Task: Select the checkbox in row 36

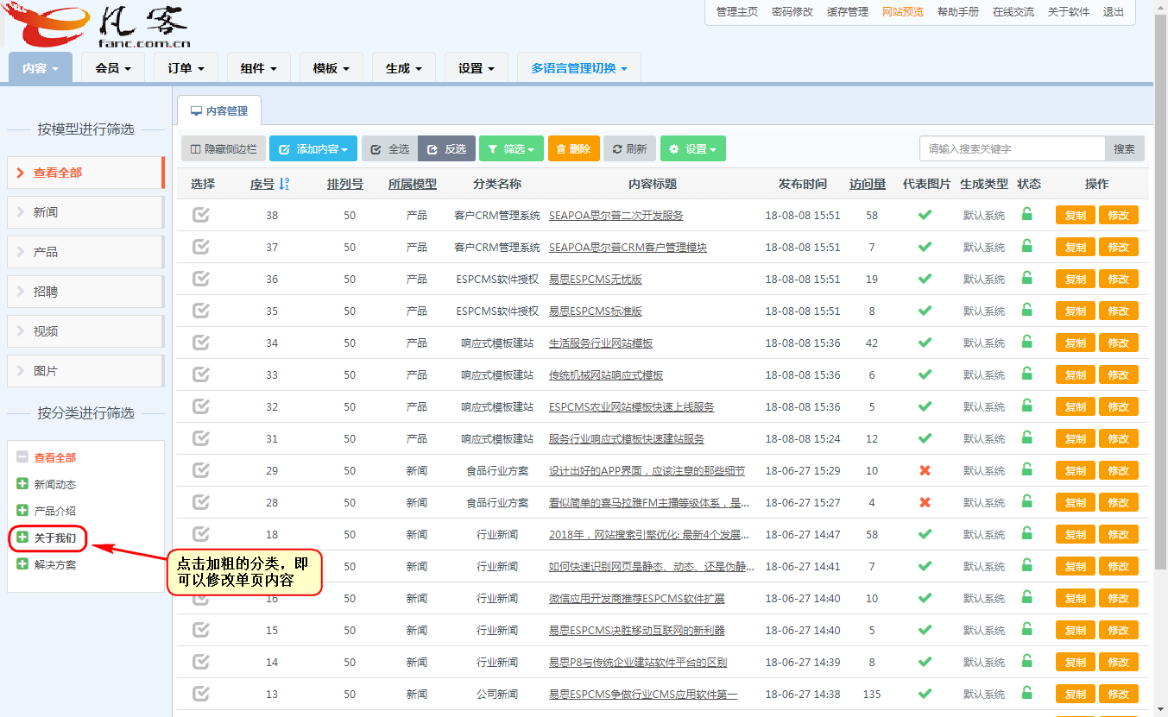Action: 201,279
